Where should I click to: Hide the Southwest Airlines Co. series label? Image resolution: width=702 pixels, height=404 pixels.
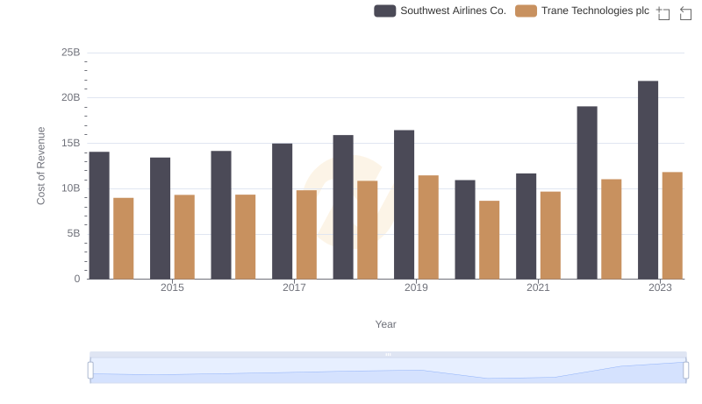(453, 11)
